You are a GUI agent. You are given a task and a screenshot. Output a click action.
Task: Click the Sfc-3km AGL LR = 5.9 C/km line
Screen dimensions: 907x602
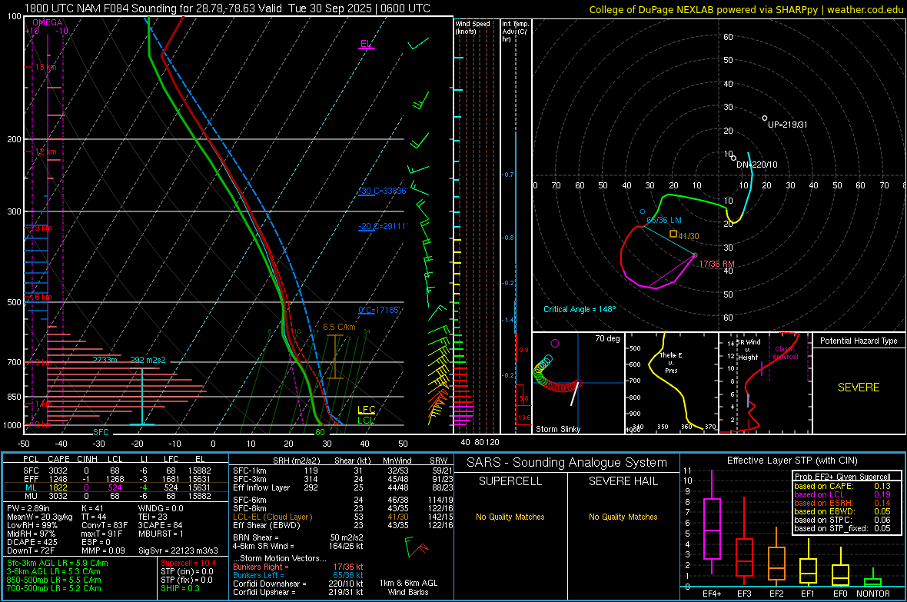[x=58, y=564]
